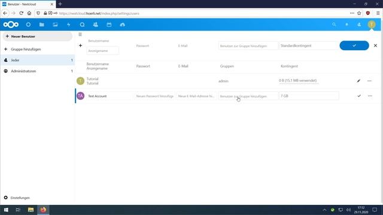Viewport: 383px width, 215px height.
Task: Open the Files app folder icon
Action: pos(42,24)
